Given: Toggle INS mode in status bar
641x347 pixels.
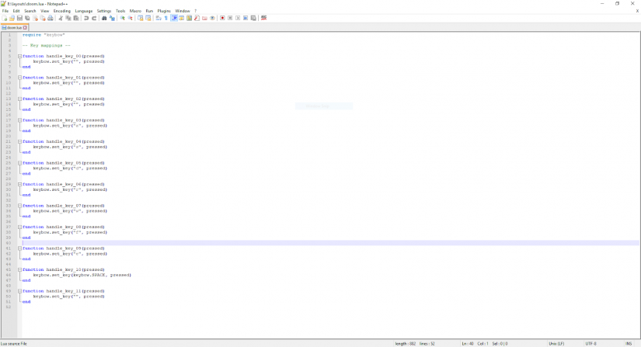Looking at the screenshot, I should tap(629, 344).
